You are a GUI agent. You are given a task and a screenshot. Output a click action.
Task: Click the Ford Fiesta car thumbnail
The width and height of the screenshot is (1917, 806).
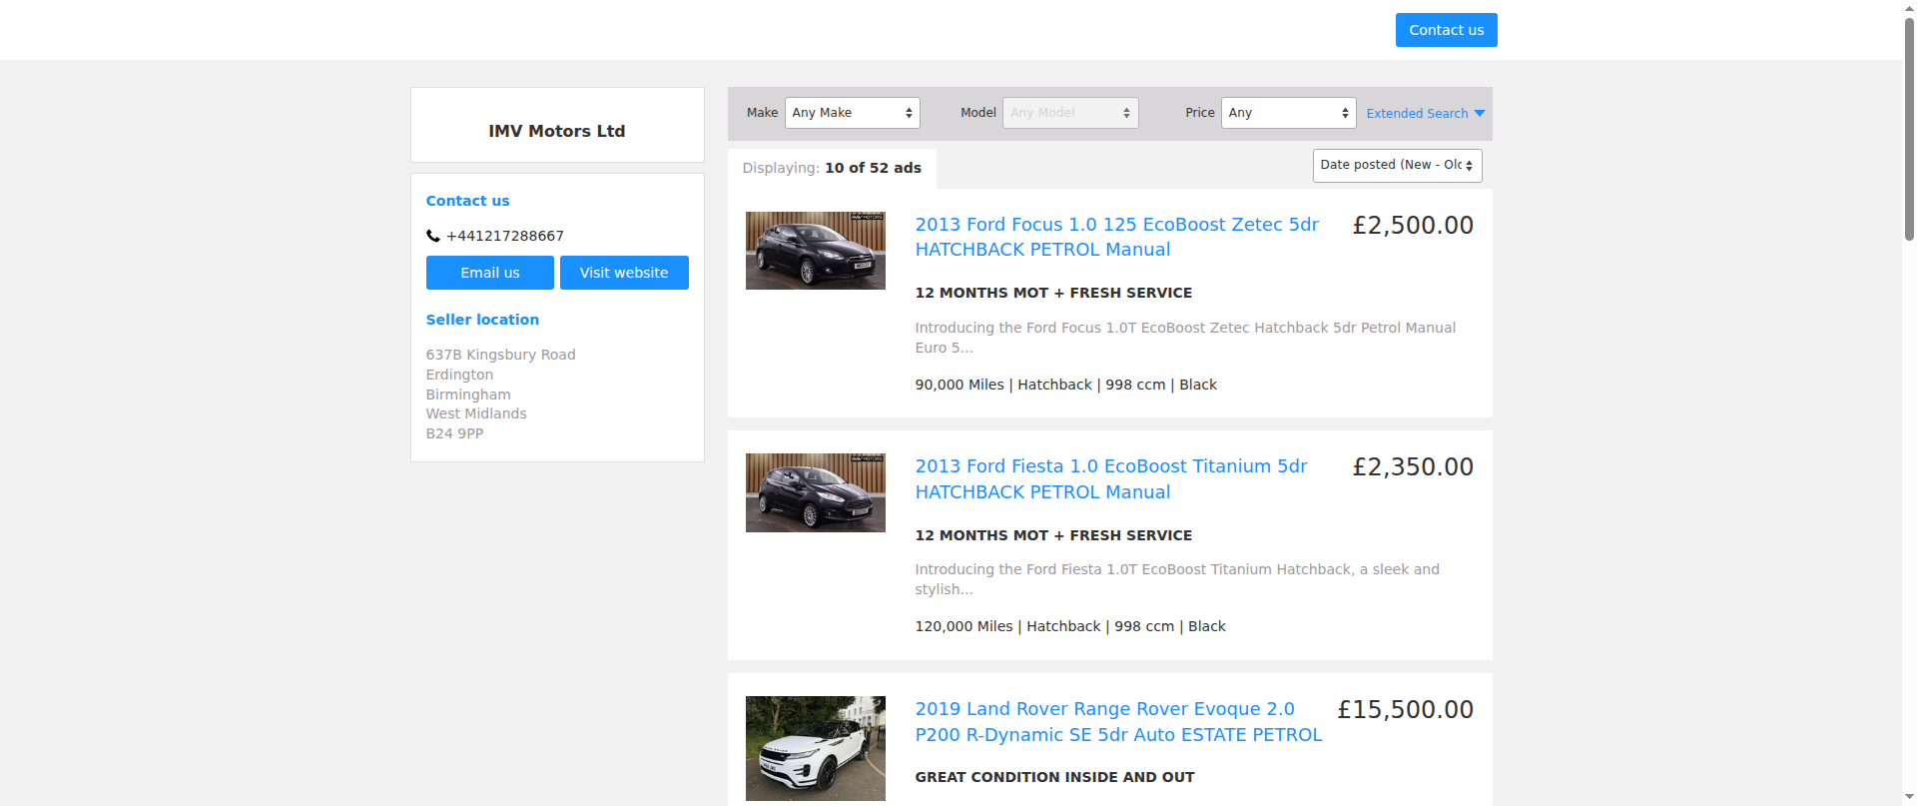tap(816, 493)
